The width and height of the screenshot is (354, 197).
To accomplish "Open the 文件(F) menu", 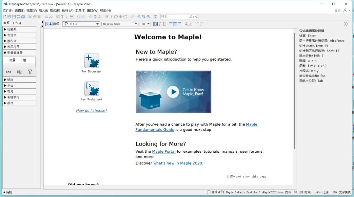I will tap(8, 11).
